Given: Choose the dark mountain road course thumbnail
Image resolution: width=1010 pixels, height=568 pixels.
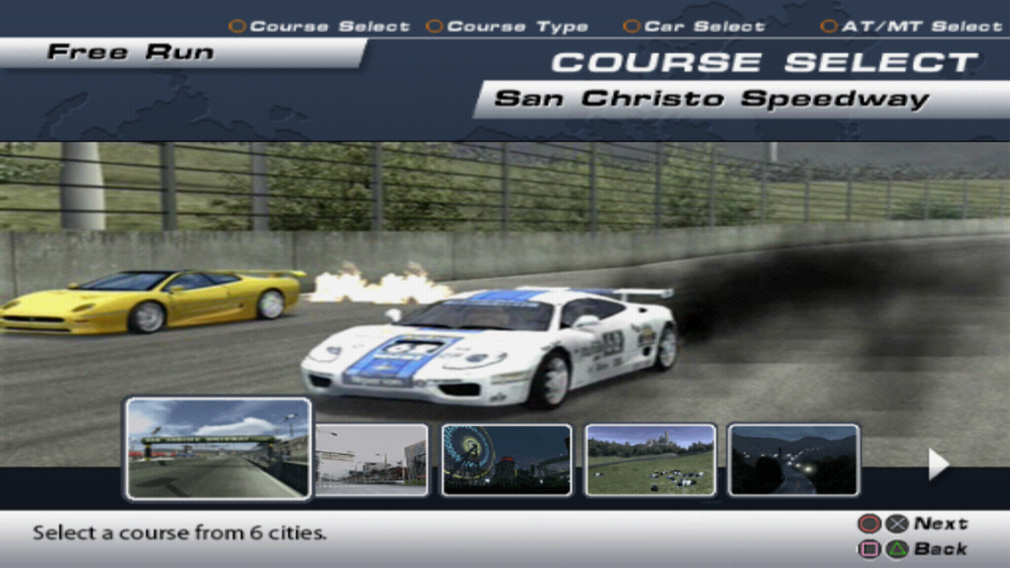Looking at the screenshot, I should (x=793, y=460).
